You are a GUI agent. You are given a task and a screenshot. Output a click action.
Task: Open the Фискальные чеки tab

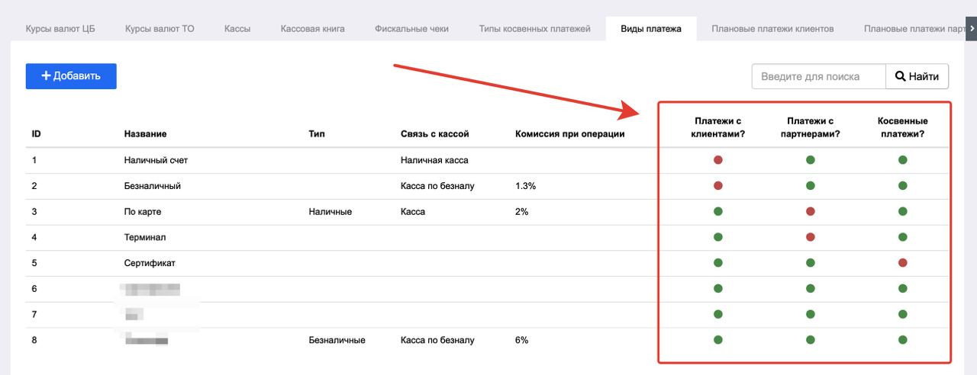coord(411,29)
